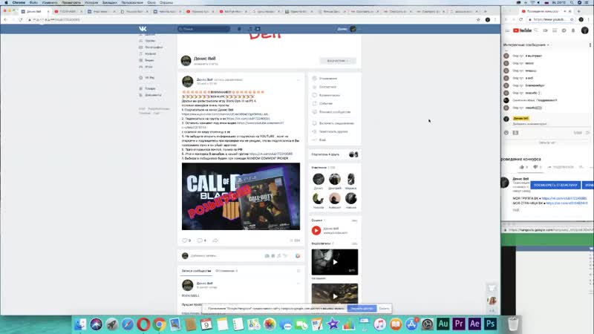Open Adobe Audition in the Dock
594x334 pixels.
pos(443,324)
